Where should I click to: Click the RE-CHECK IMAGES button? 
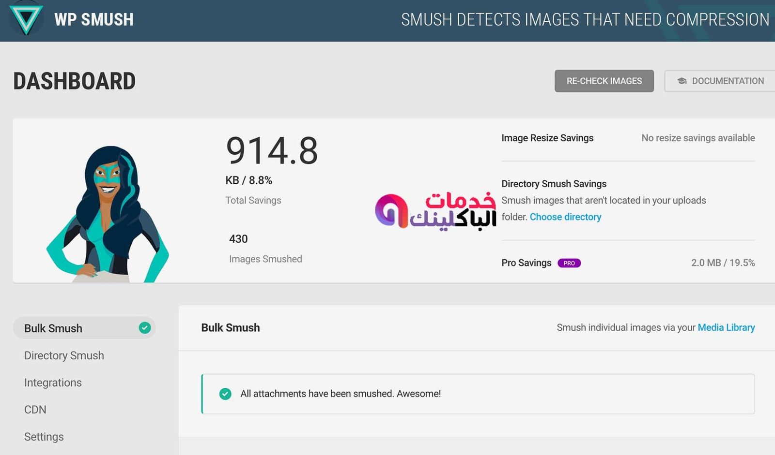pos(604,81)
